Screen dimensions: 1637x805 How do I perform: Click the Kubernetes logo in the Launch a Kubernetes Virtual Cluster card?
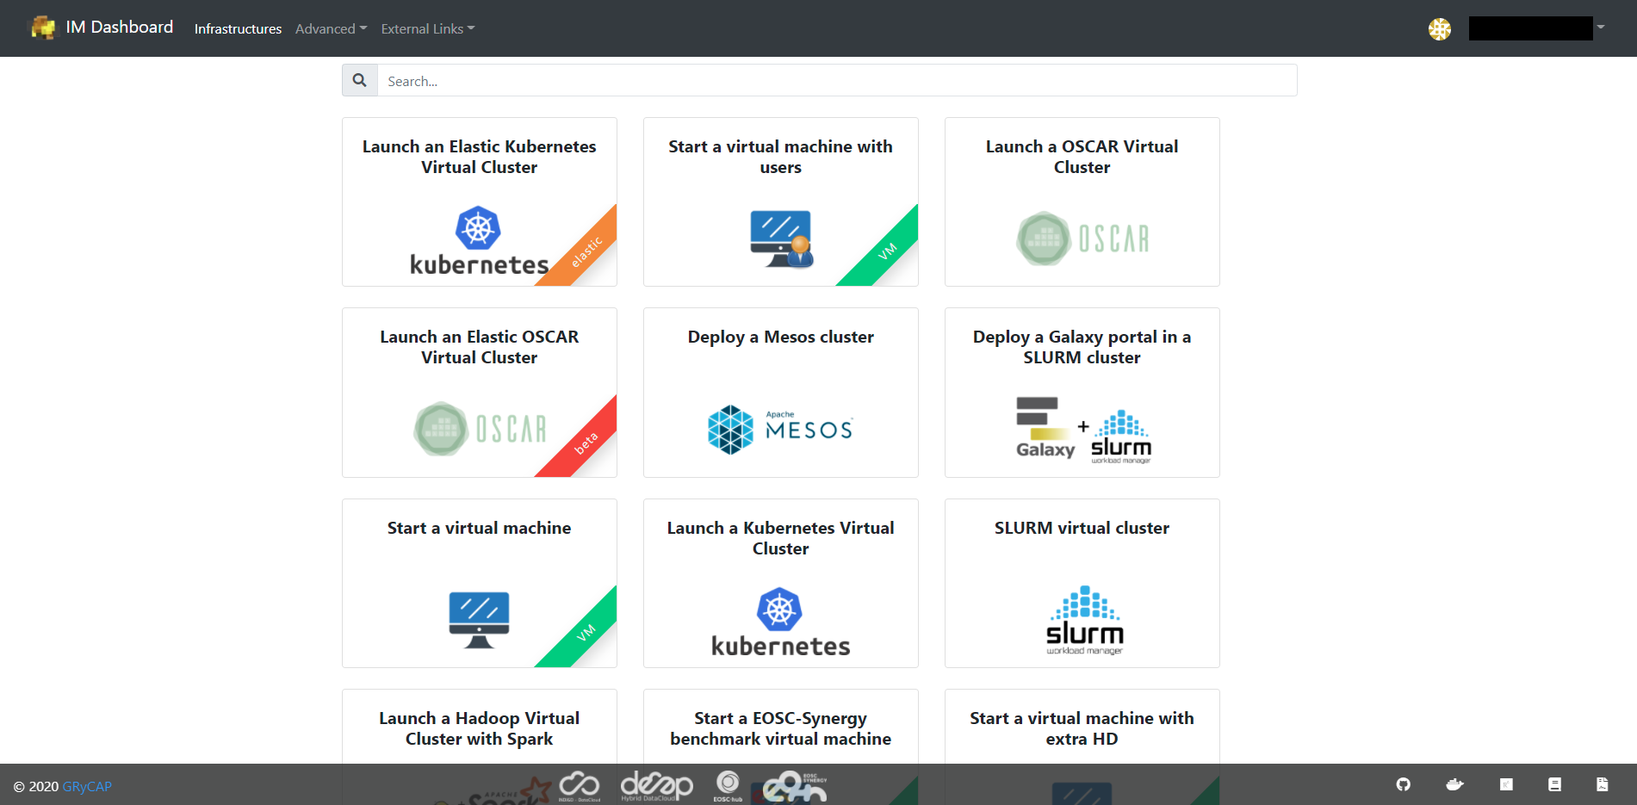[x=780, y=623]
